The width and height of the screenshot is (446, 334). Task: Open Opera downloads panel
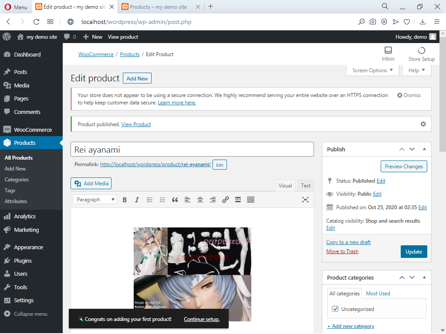pyautogui.click(x=422, y=22)
